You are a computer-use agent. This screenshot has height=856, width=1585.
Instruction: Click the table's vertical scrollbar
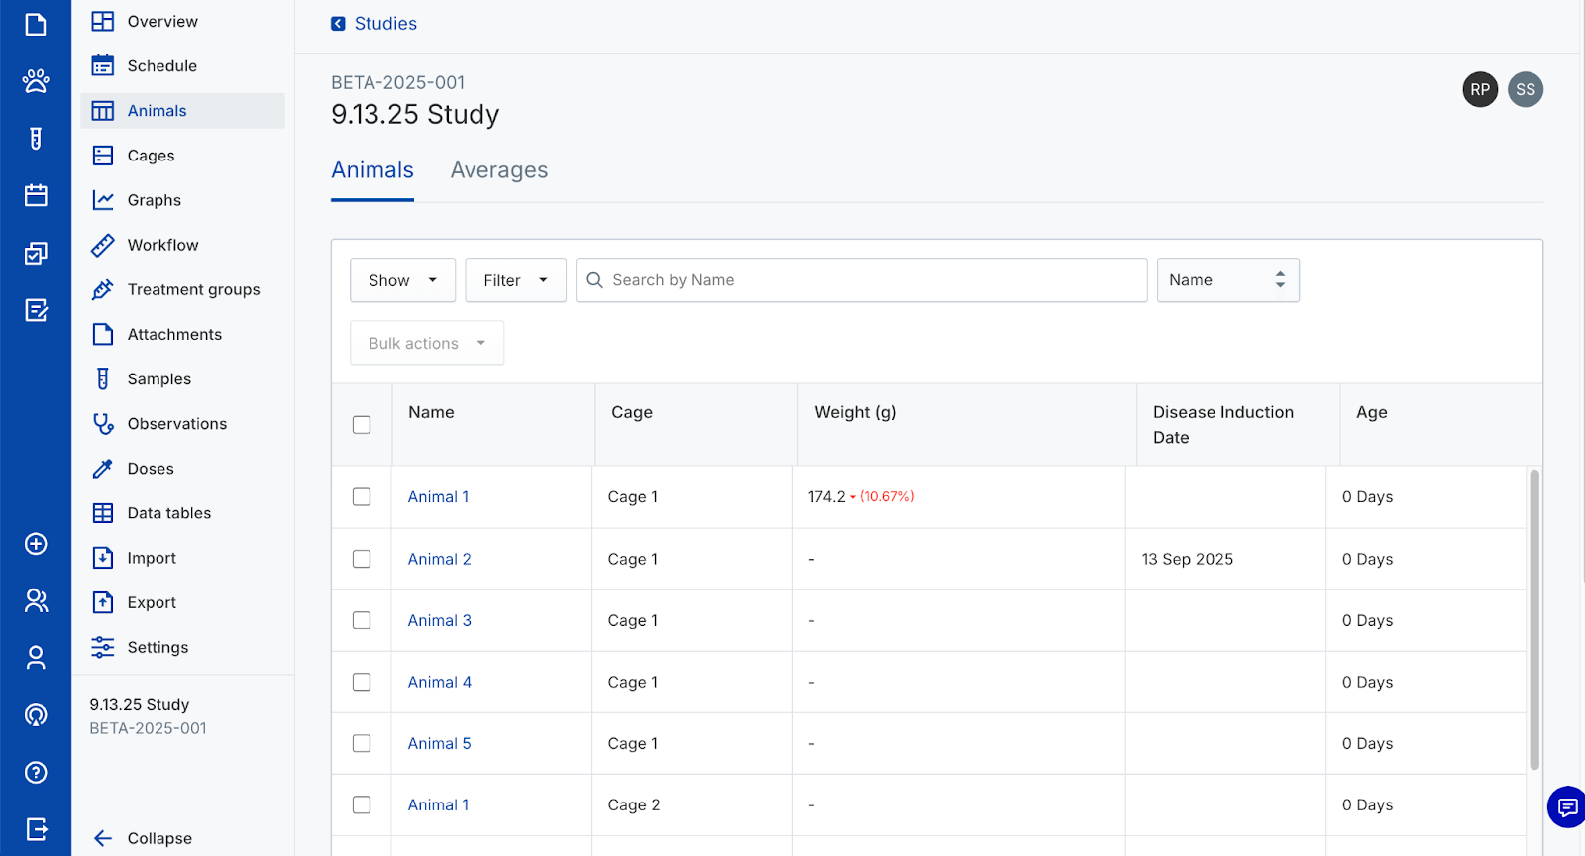[1533, 619]
